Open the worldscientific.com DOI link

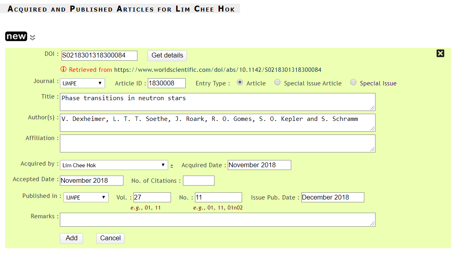[218, 70]
